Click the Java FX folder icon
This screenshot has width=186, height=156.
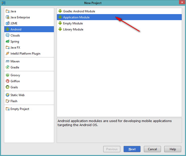tap(8, 48)
